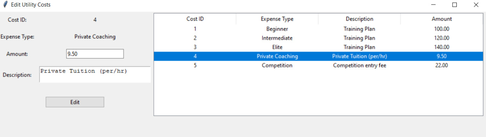The height and width of the screenshot is (137, 486).
Task: Click the Amount input field
Action: 95,54
